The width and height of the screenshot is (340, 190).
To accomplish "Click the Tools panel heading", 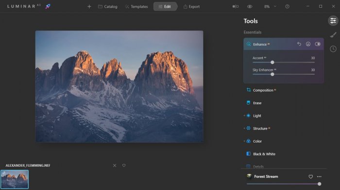I will 251,21.
